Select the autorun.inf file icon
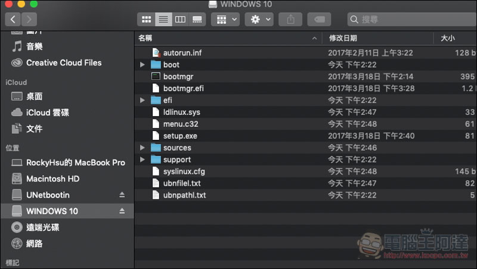This screenshot has height=269, width=477. pos(156,53)
